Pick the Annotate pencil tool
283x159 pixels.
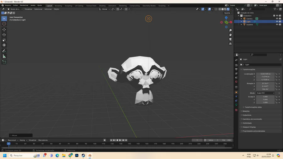point(4,51)
